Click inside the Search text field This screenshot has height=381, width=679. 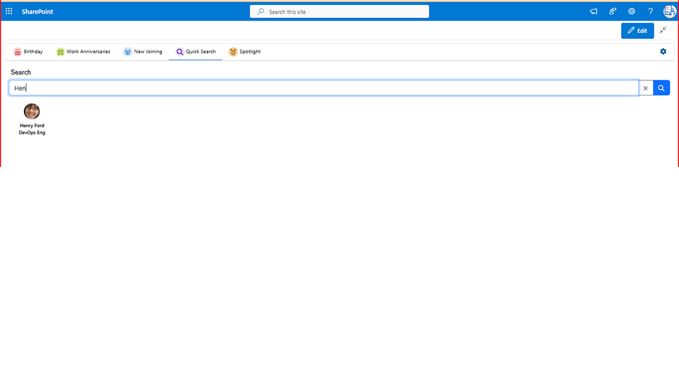click(314, 88)
